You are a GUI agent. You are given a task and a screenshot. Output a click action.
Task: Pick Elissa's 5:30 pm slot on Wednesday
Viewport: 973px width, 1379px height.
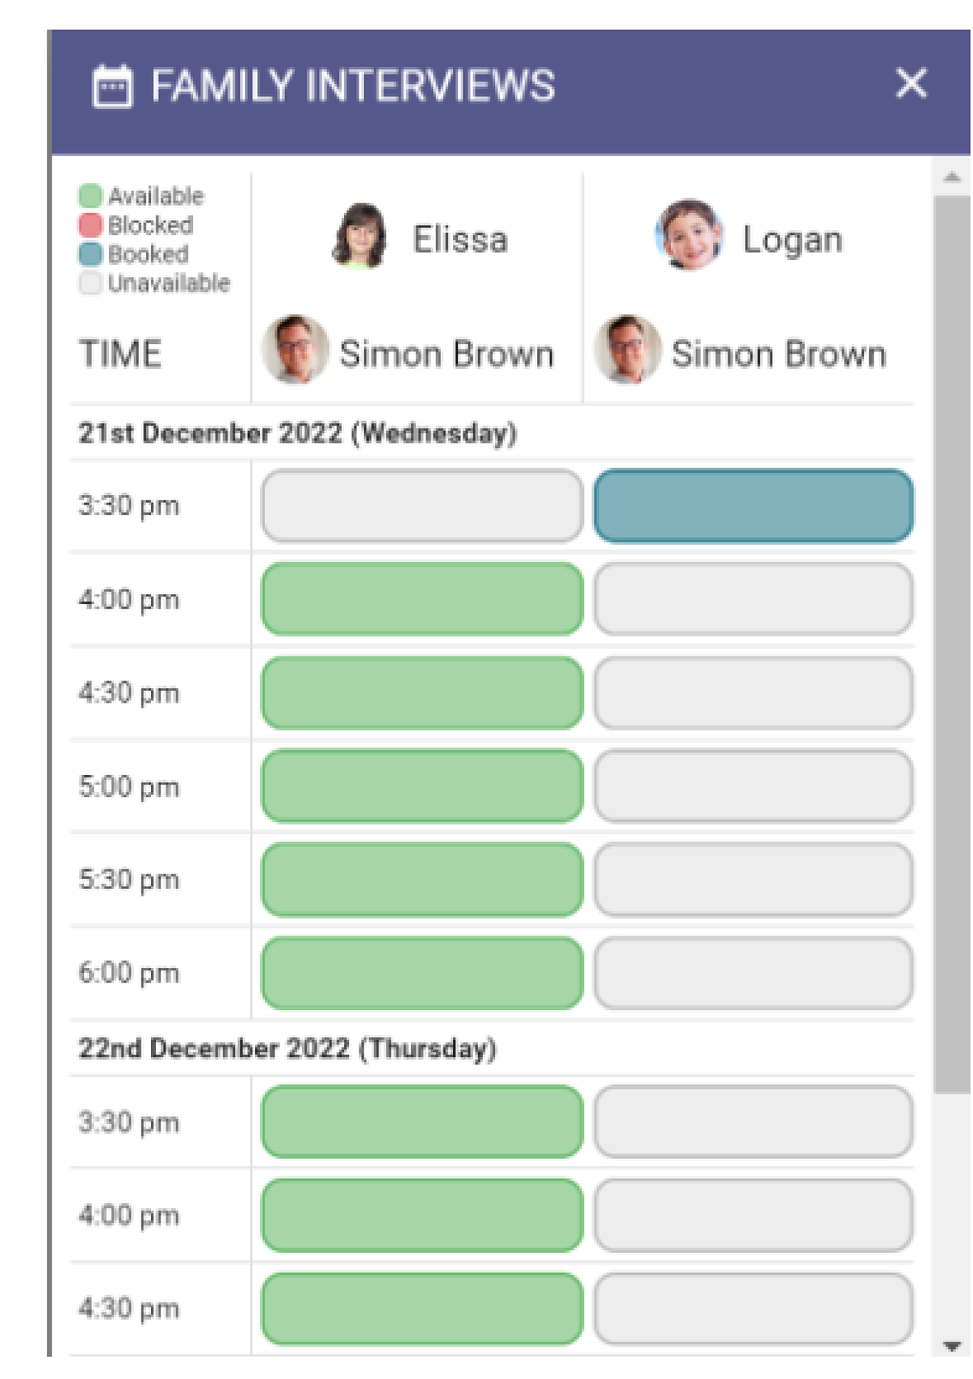pyautogui.click(x=422, y=879)
